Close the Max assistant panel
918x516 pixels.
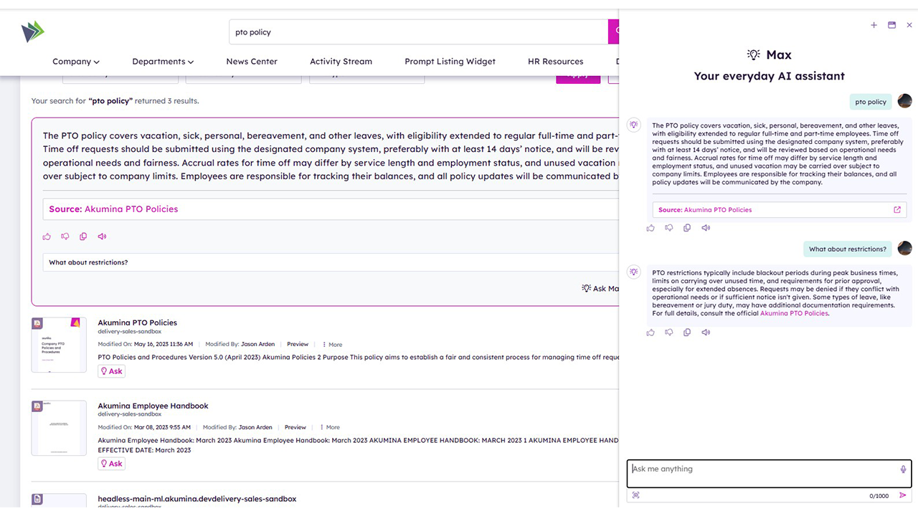[909, 25]
